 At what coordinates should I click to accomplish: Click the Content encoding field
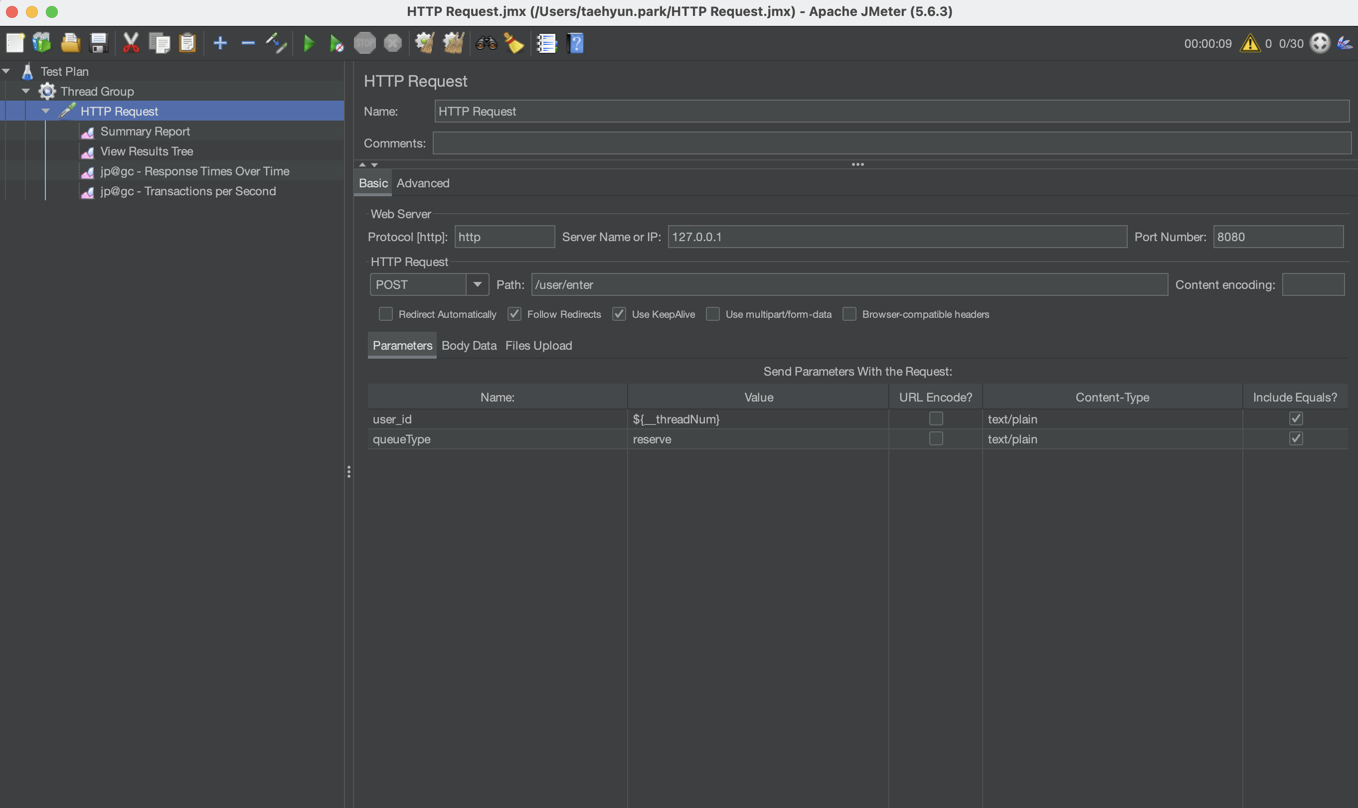point(1313,285)
